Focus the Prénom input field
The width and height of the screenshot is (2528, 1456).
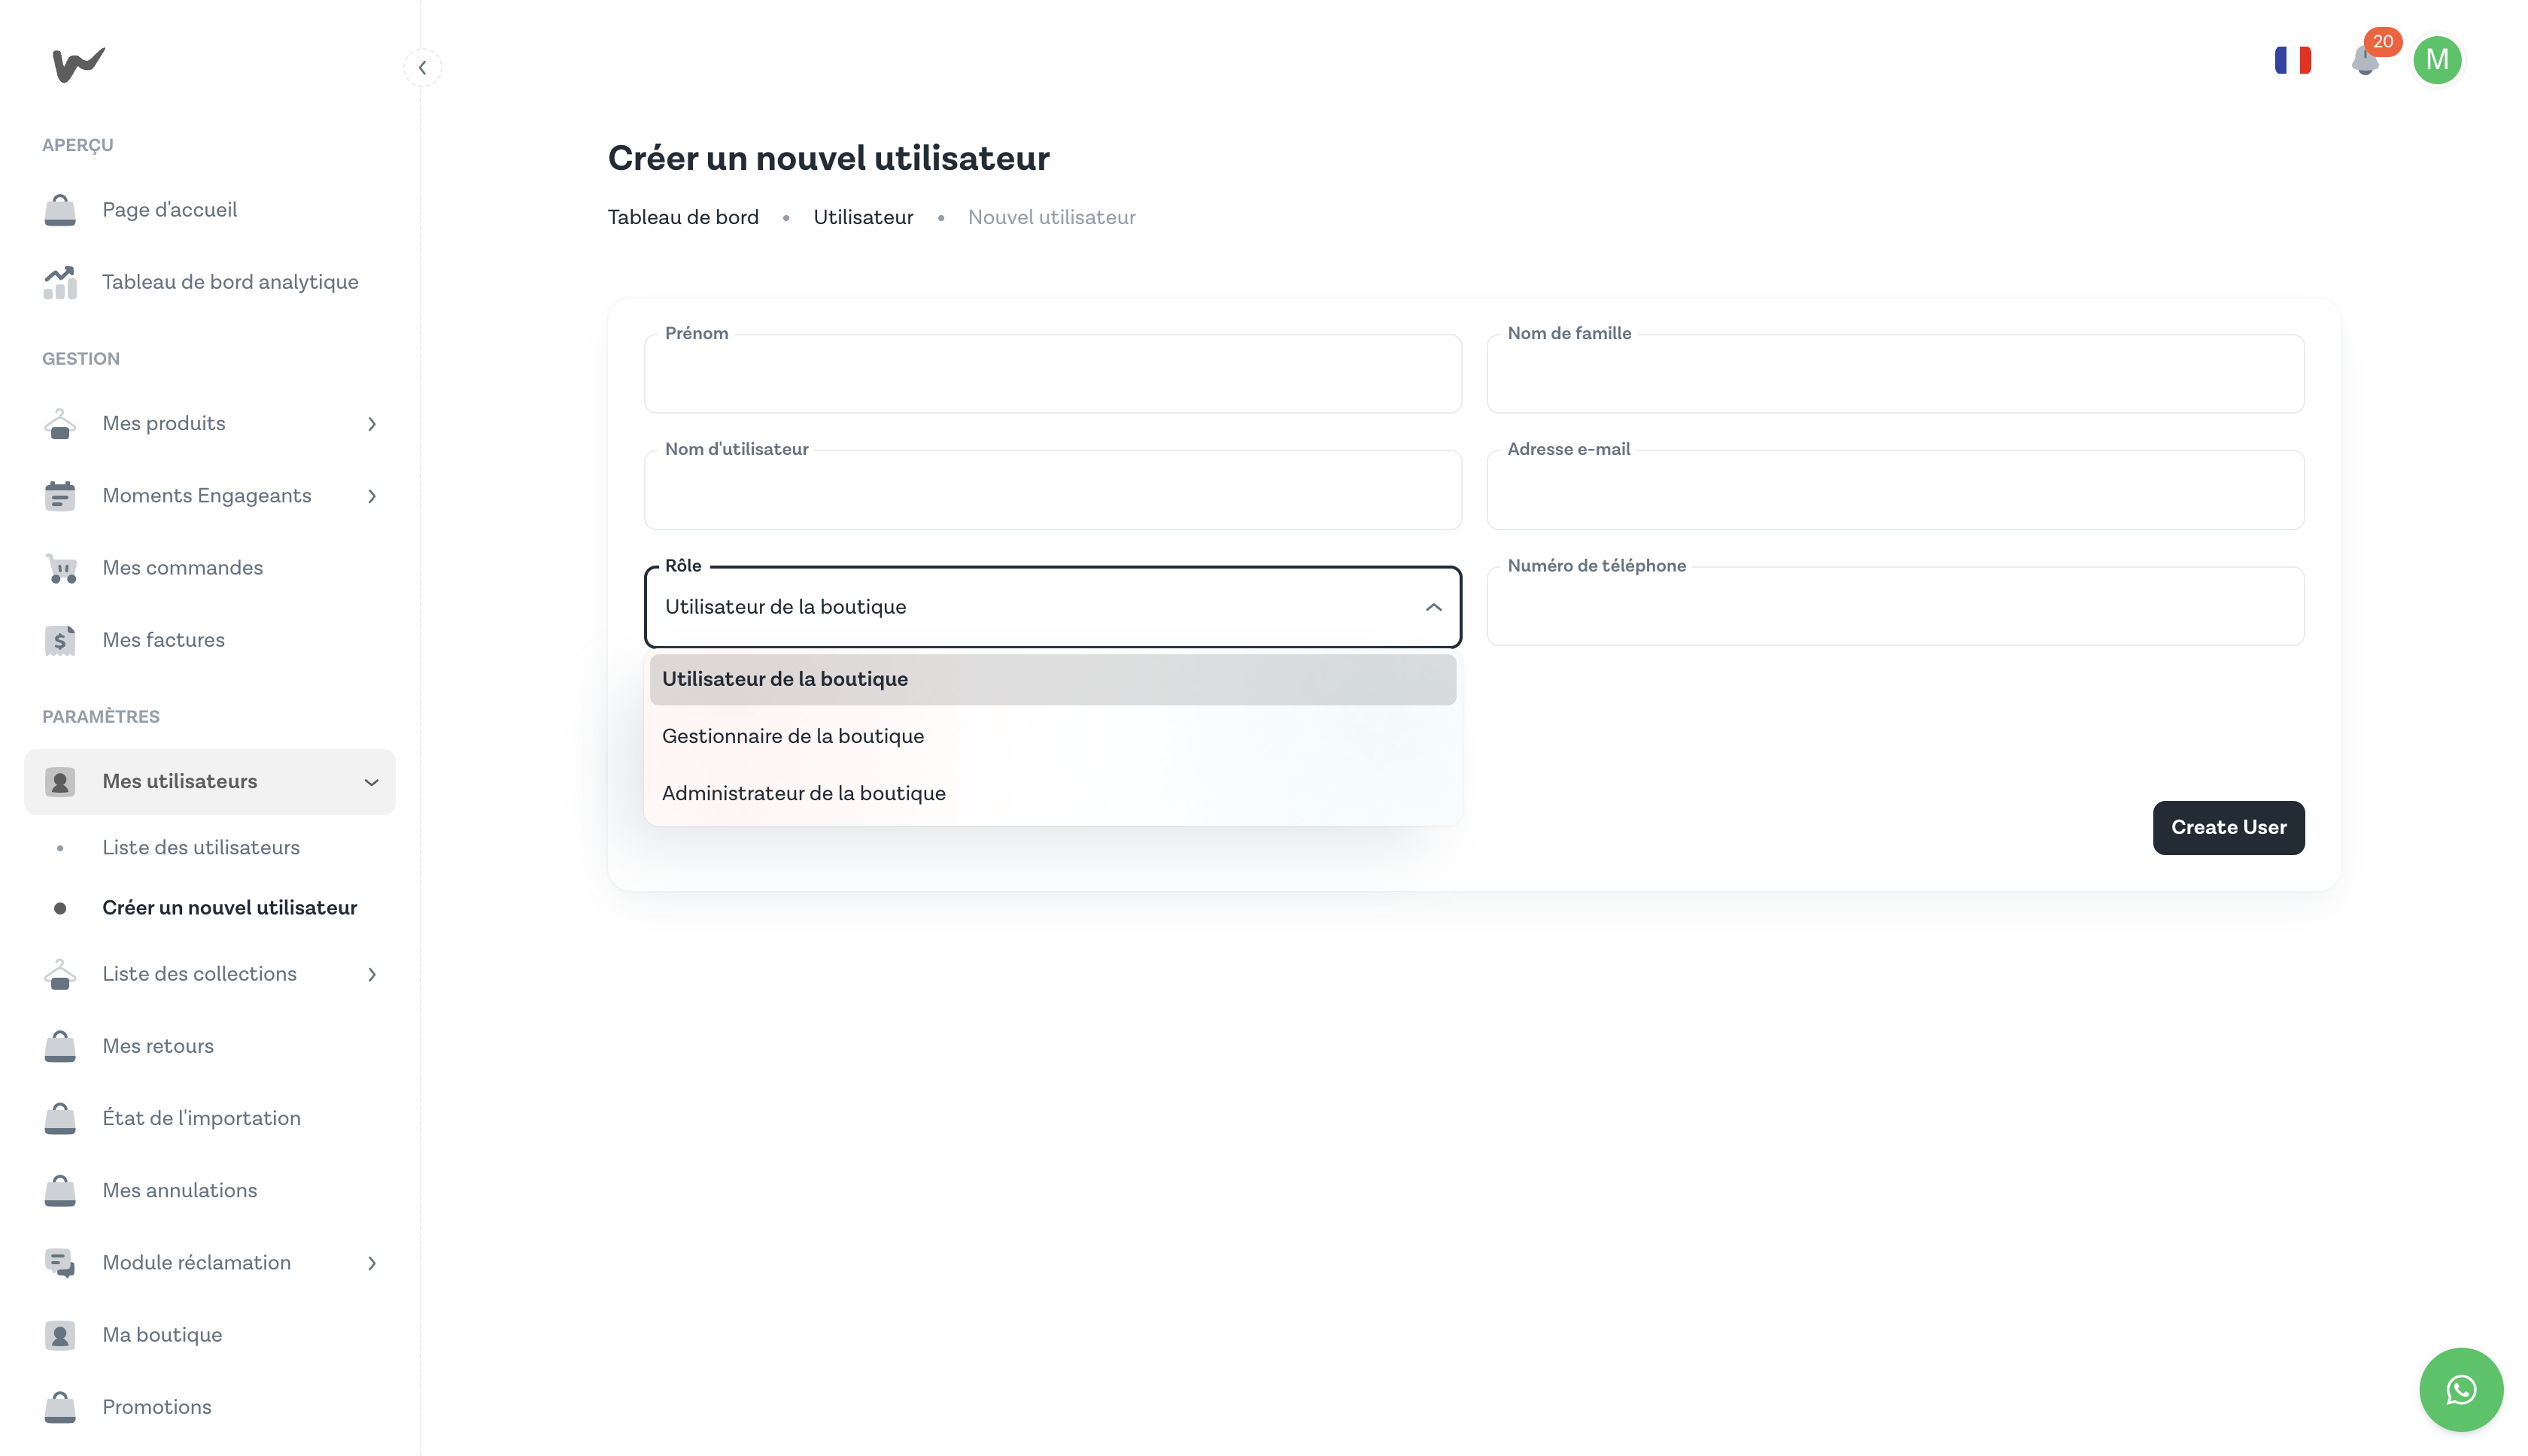[x=1053, y=375]
